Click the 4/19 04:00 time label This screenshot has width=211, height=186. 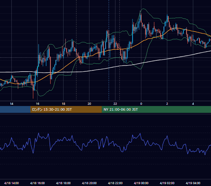click(193, 183)
